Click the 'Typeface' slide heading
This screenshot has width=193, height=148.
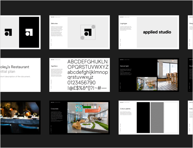tap(54, 66)
